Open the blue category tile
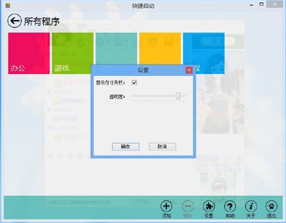Viewport: 286px width, 223px height. pos(204,53)
